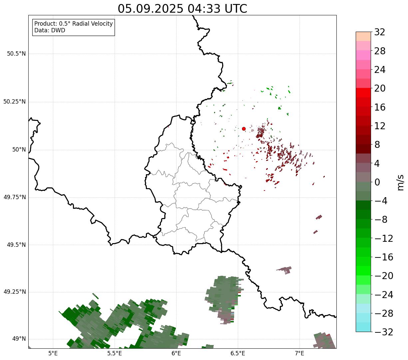Click the colorbar tick label 16
This screenshot has height=360, width=408.
tap(380, 107)
